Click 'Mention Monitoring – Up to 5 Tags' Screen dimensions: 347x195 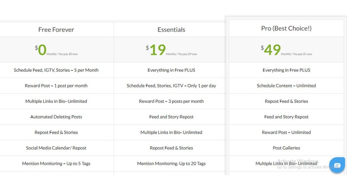56,164
